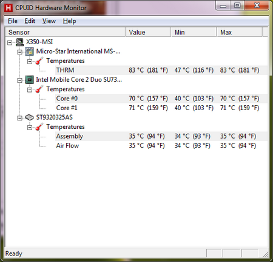Collapse the ST9320325AS drive node

click(x=19, y=118)
